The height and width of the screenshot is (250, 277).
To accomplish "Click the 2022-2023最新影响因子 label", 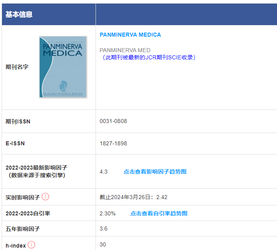I will coord(36,168).
